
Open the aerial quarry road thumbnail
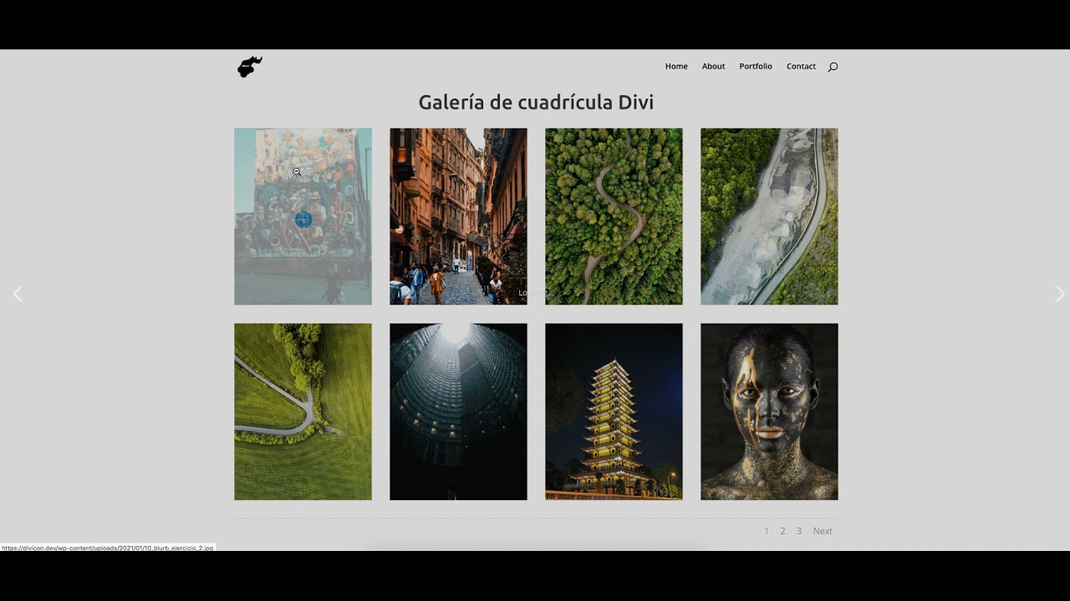click(x=769, y=216)
